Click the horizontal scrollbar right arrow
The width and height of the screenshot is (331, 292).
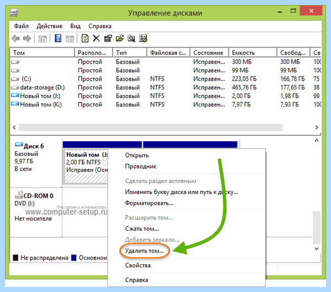(317, 128)
